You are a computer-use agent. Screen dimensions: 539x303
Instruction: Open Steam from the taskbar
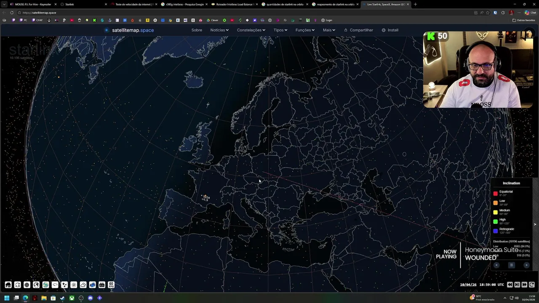[x=62, y=298]
